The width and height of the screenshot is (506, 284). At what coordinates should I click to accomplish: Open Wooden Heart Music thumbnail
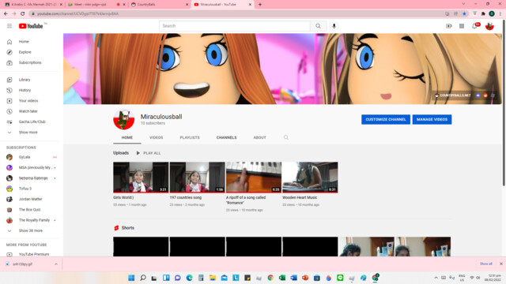pyautogui.click(x=310, y=177)
